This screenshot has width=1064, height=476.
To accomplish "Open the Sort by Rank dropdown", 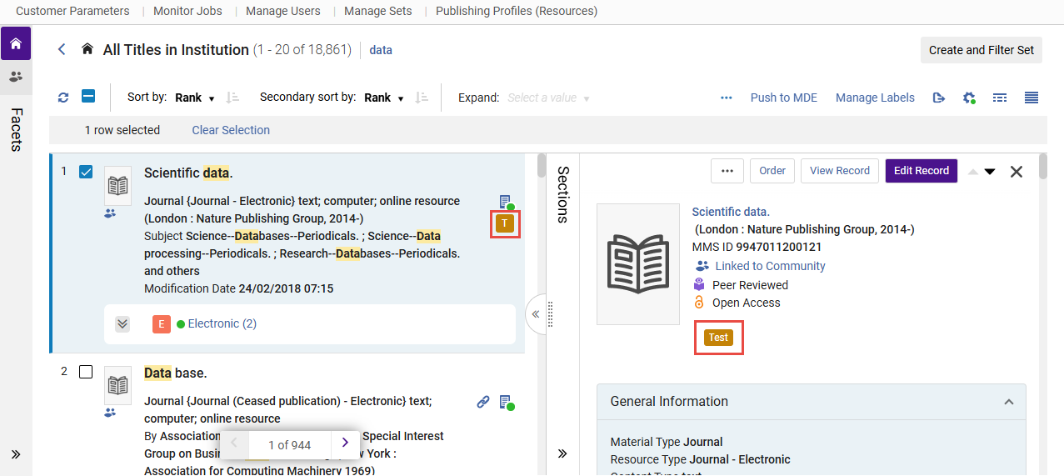I will click(x=195, y=98).
